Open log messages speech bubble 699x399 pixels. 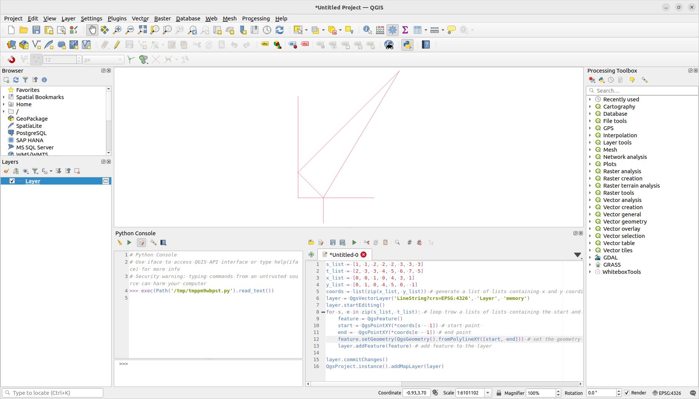[x=693, y=393]
